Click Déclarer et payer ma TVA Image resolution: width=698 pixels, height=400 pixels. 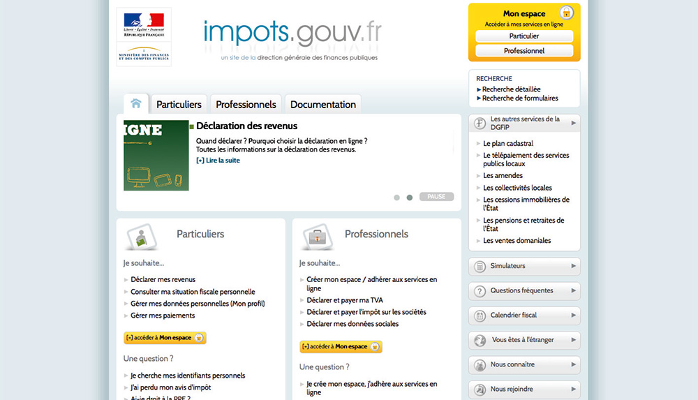click(345, 300)
